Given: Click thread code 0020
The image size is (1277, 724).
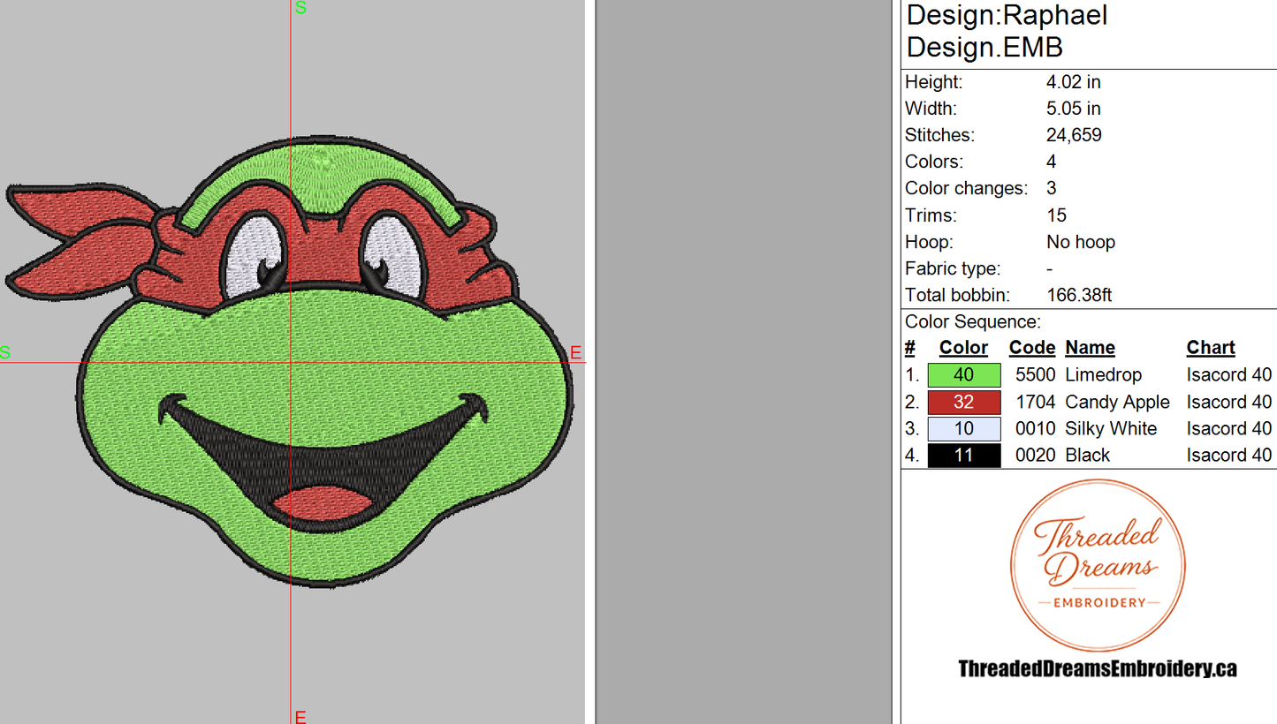Looking at the screenshot, I should [x=1036, y=455].
